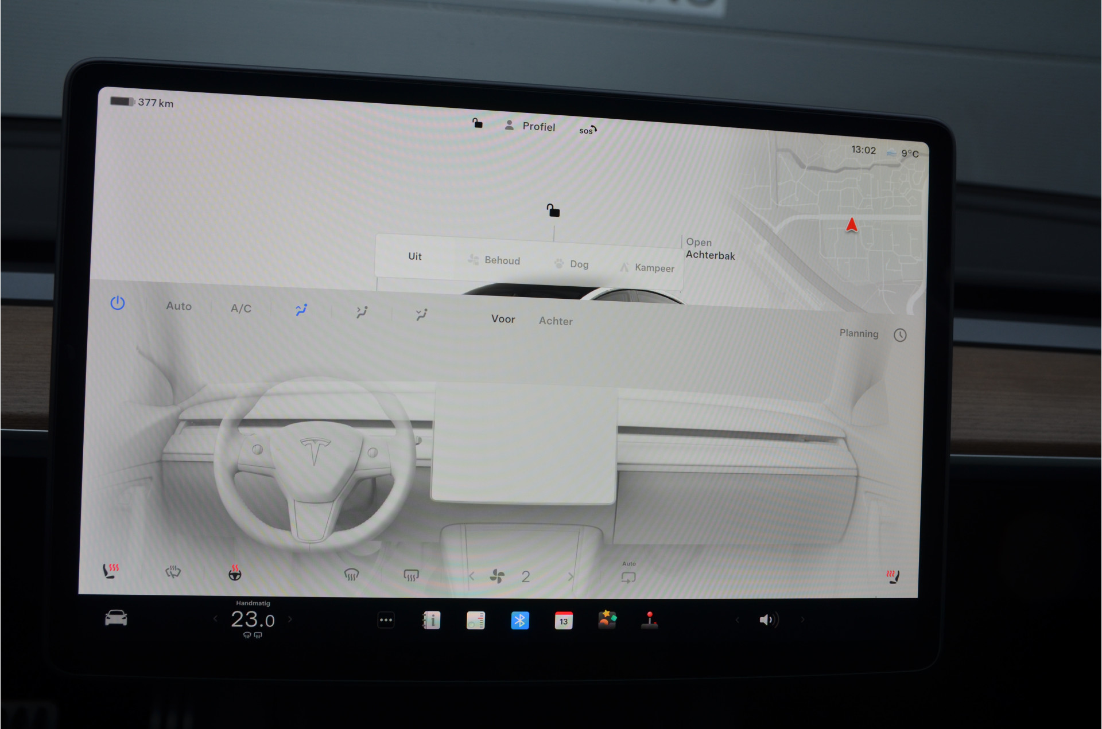Image resolution: width=1102 pixels, height=729 pixels.
Task: Open the Bluetooth app in dock
Action: pyautogui.click(x=519, y=620)
